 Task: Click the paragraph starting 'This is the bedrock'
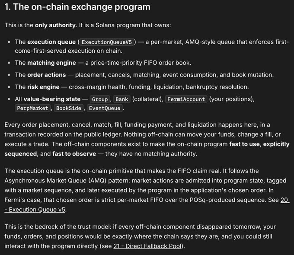point(140,236)
